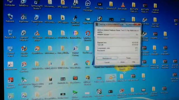
Task: Select the Don_muth VLC media file
Action: [123, 6]
